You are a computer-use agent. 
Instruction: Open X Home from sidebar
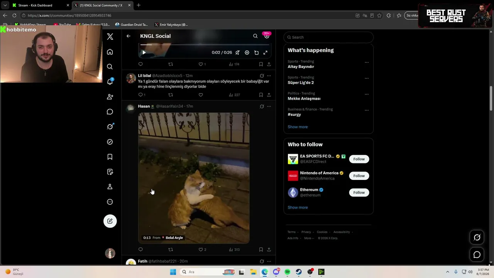[110, 52]
